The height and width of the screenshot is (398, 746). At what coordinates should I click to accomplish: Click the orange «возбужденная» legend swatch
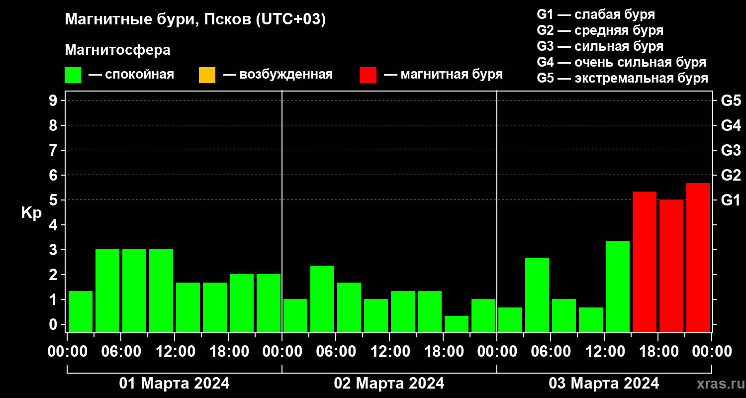(x=207, y=75)
